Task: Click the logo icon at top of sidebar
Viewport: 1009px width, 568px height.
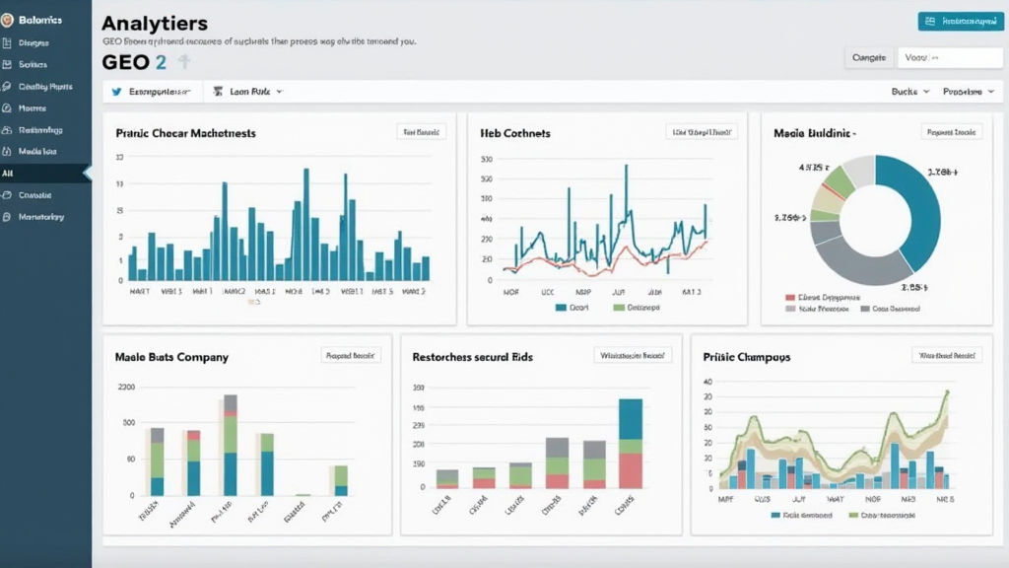Action: (9, 20)
